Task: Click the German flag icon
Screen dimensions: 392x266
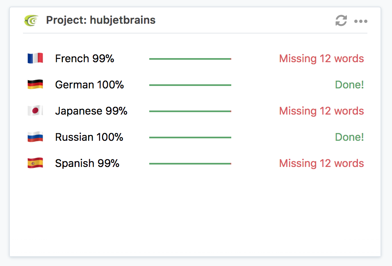Action: click(35, 85)
